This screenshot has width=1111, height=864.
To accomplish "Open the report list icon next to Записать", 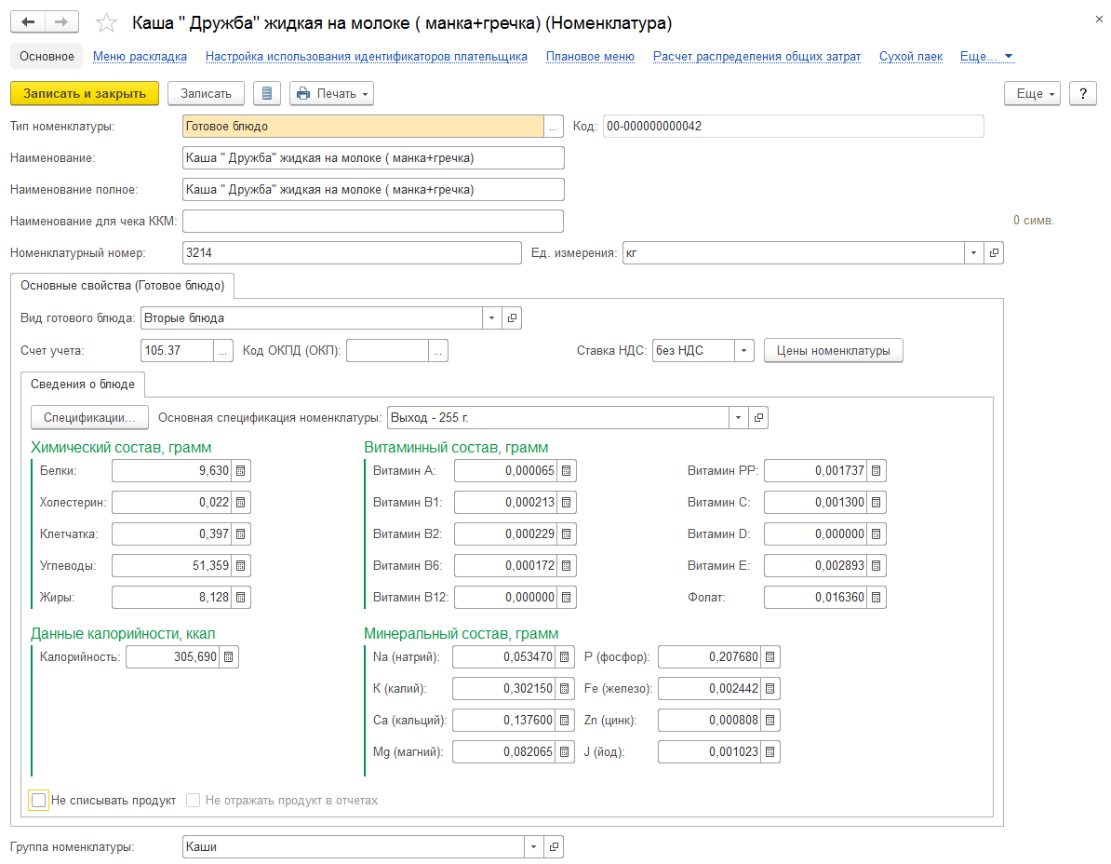I will [x=267, y=93].
